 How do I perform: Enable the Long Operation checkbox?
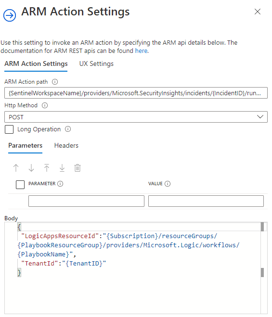[x=9, y=129]
